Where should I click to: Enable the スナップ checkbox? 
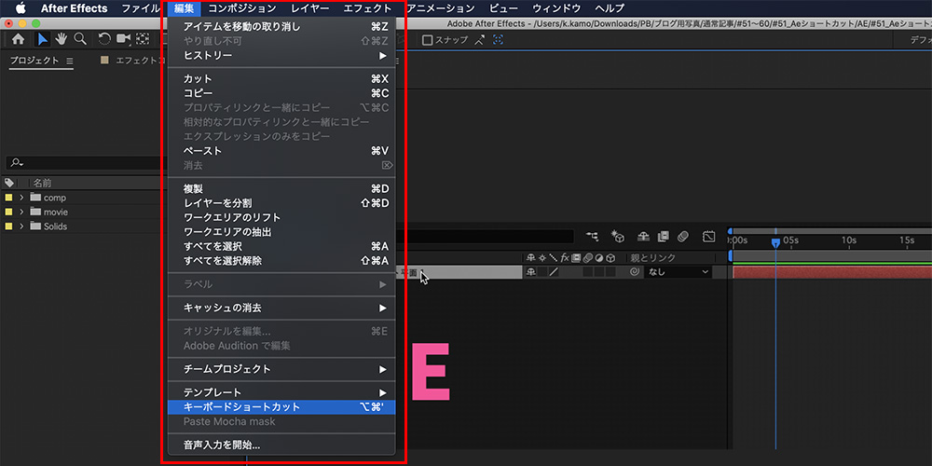(x=427, y=40)
